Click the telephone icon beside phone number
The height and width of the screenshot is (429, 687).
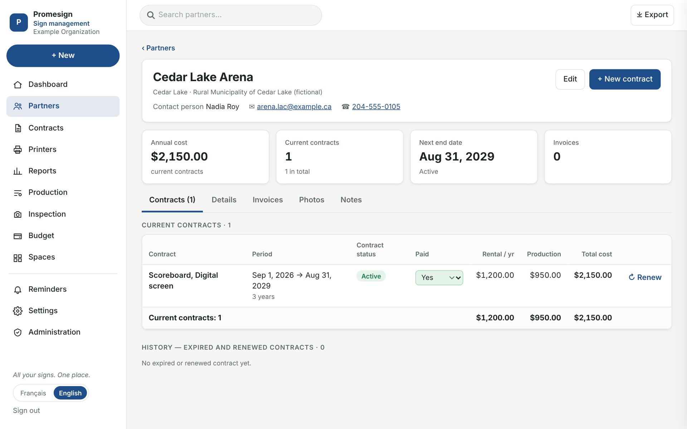pos(345,107)
